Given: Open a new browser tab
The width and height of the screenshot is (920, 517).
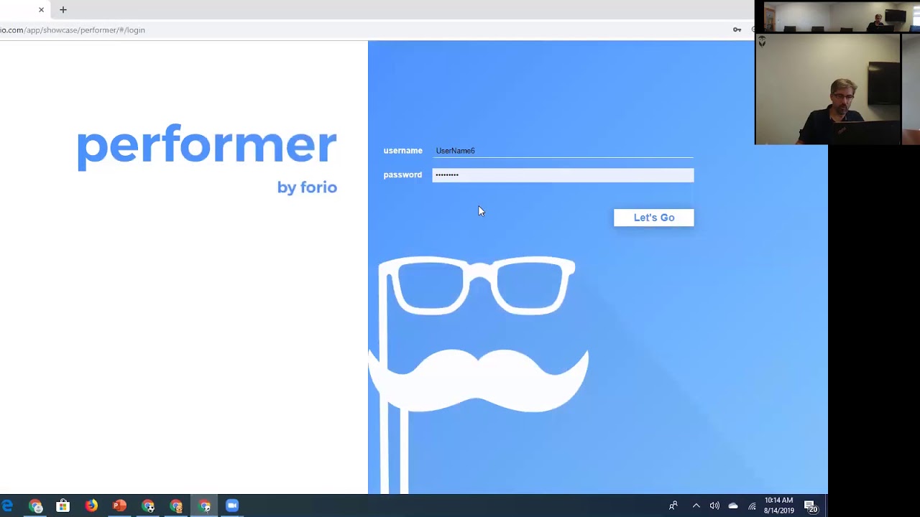Looking at the screenshot, I should [x=63, y=10].
